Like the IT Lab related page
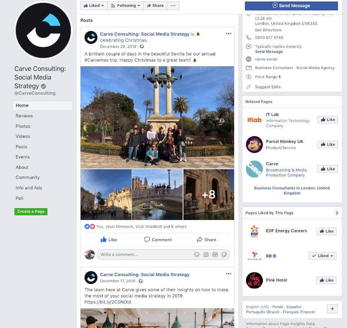 click(328, 120)
